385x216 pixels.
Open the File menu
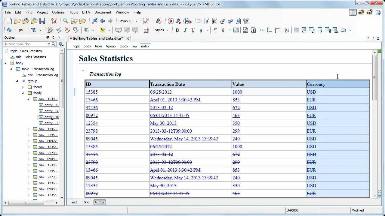click(x=8, y=12)
